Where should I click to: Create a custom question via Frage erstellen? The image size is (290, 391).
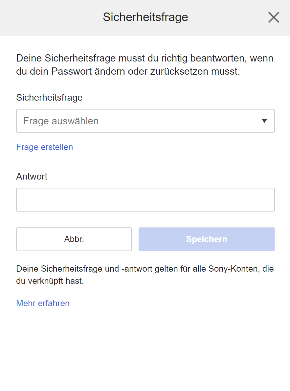pyautogui.click(x=44, y=147)
